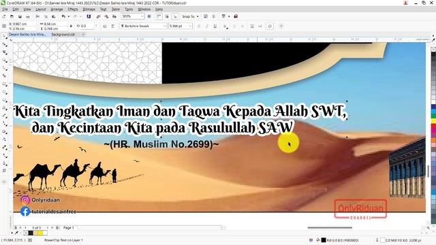Click the Cut scissors icon
Viewport: 436px width, 245px height.
coord(37,16)
